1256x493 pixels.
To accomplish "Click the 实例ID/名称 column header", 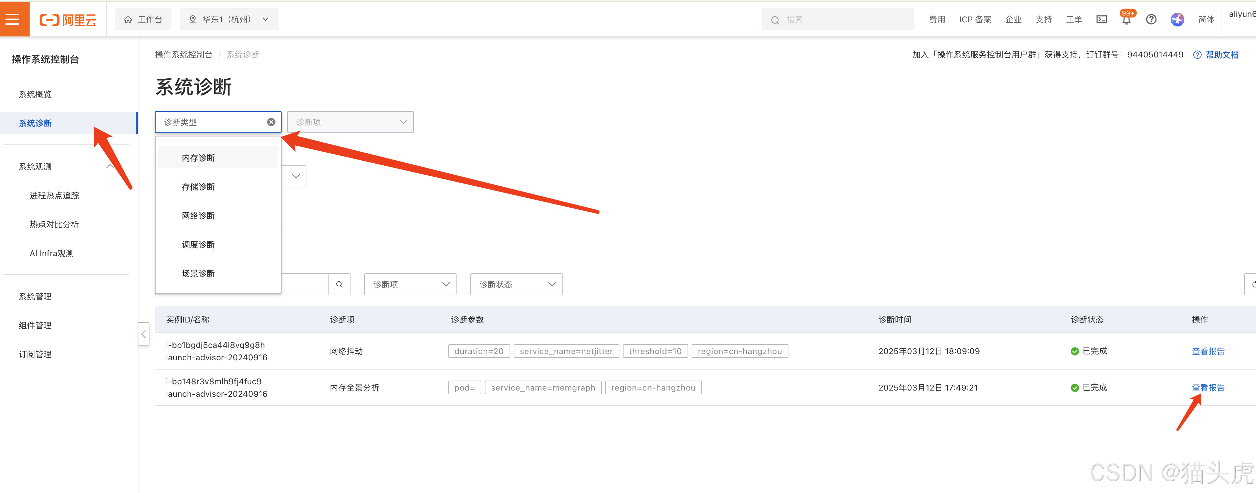I will click(187, 319).
